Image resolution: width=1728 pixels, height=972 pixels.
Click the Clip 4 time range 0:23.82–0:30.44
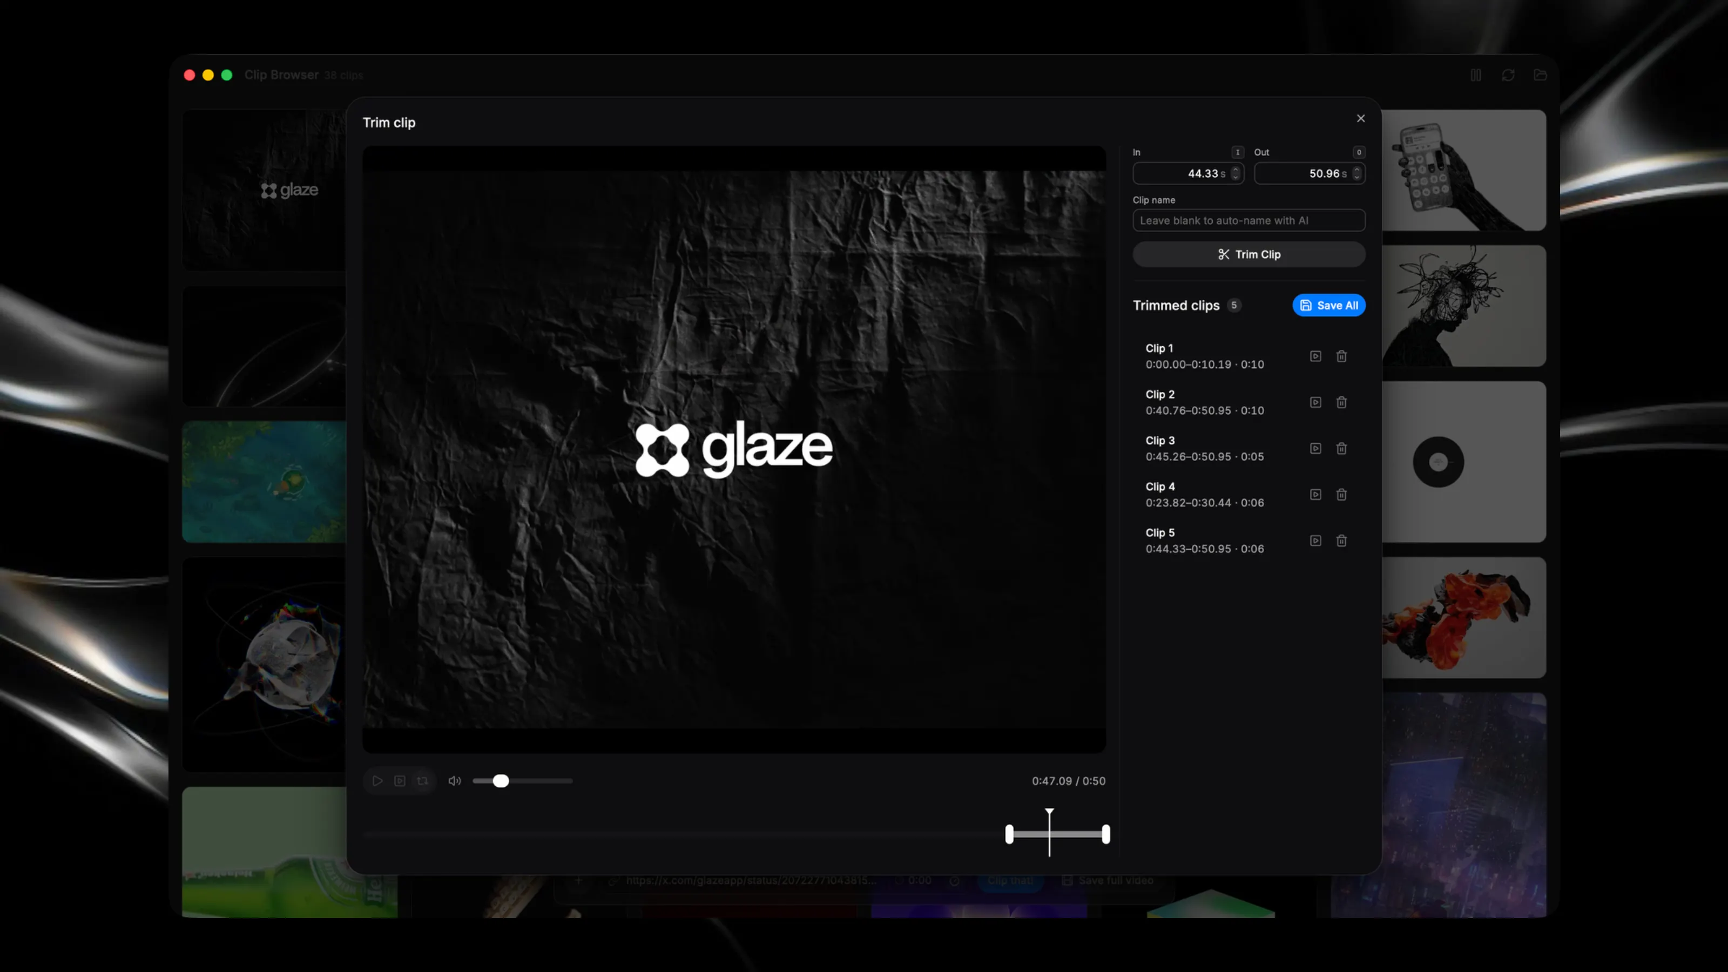[x=1188, y=502]
